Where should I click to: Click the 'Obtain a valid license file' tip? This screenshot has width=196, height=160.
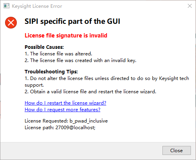[90, 92]
